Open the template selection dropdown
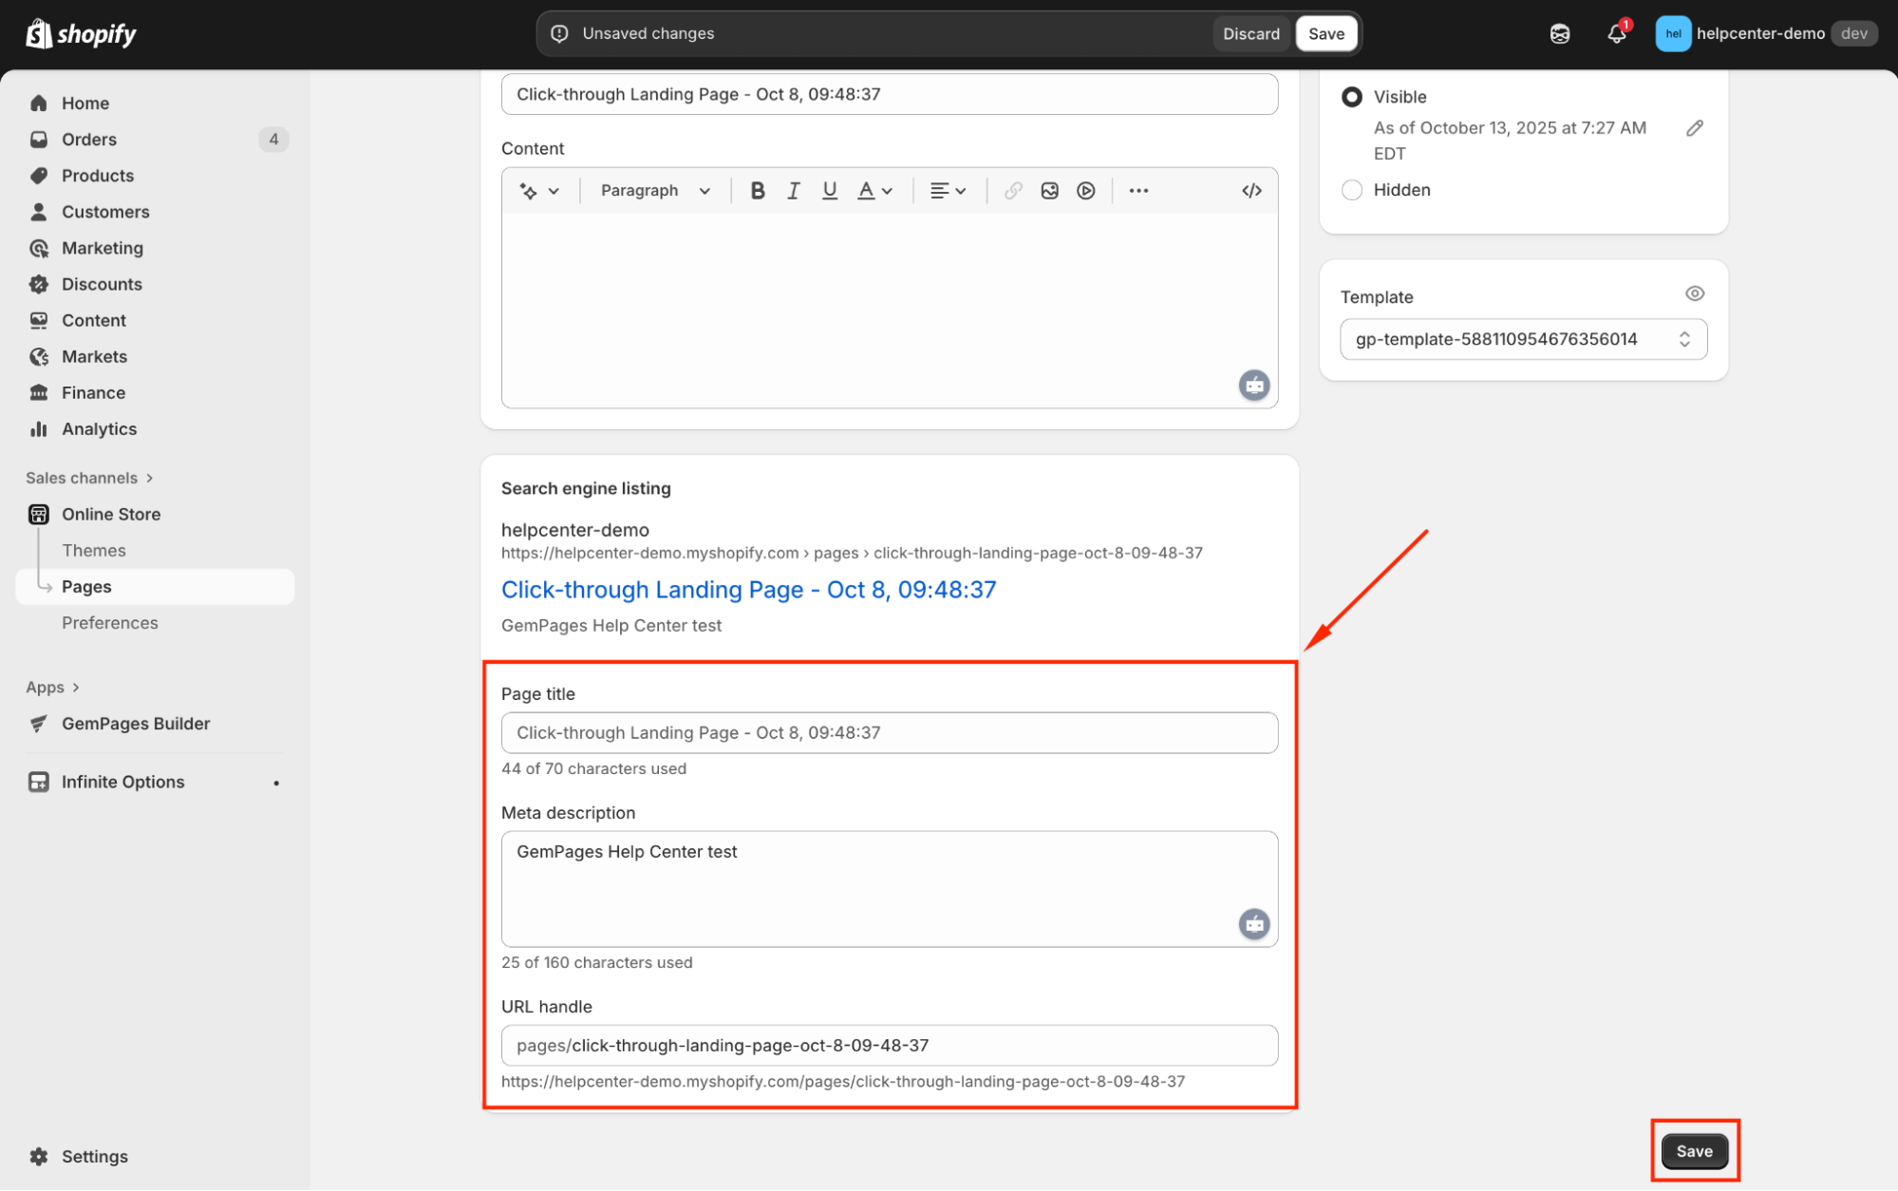The width and height of the screenshot is (1898, 1191). coord(1522,339)
